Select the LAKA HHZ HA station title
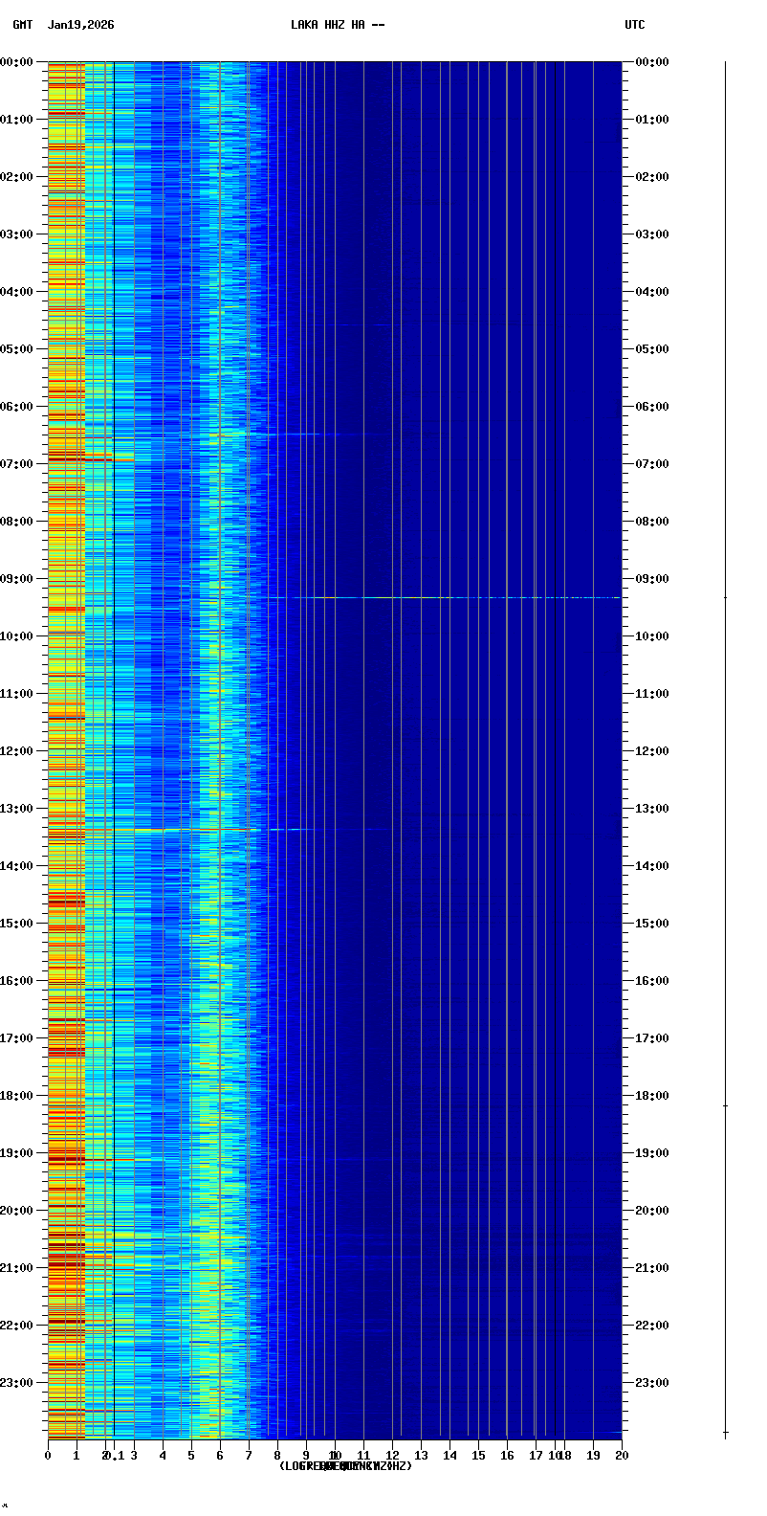 click(338, 25)
